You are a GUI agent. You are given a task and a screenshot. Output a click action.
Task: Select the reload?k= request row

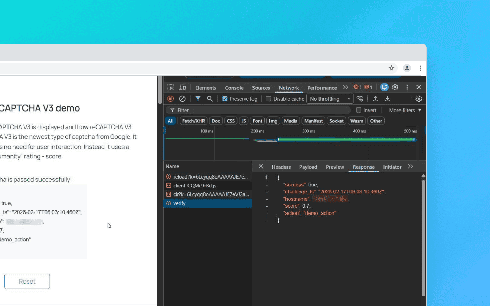click(208, 177)
